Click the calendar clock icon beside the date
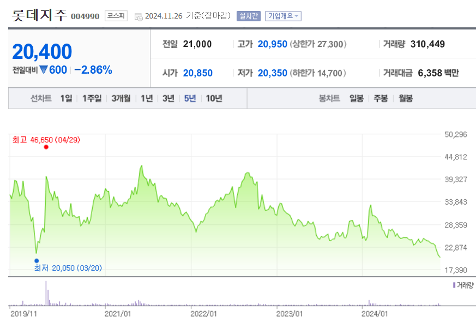 pos(138,17)
